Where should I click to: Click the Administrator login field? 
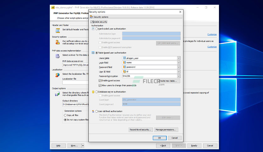click(x=151, y=34)
